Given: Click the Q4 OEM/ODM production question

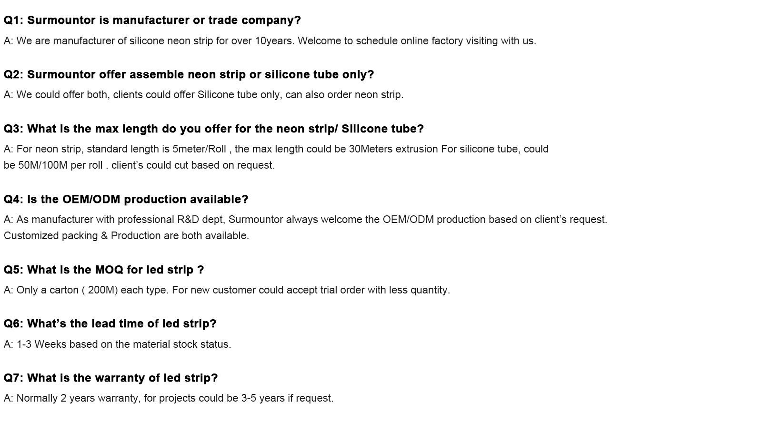Looking at the screenshot, I should pos(126,200).
